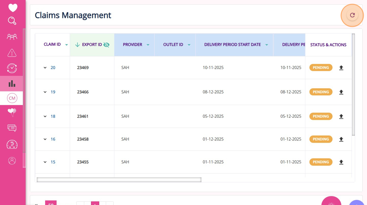This screenshot has height=205, width=367.
Task: Open the Outlet ID column dropdown arrow
Action: [189, 45]
